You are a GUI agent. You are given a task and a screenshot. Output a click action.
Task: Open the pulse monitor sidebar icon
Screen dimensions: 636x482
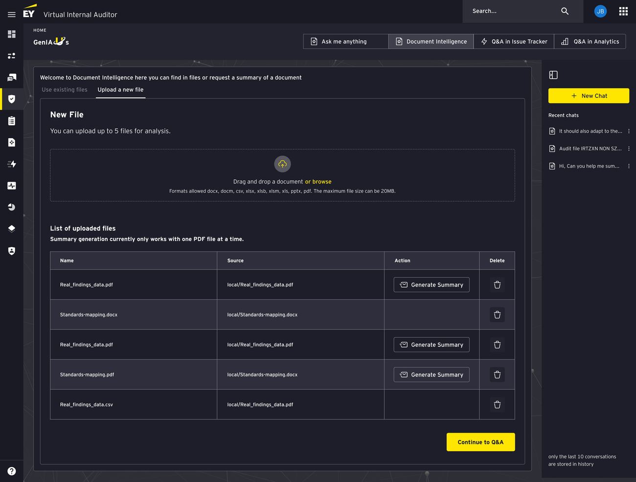click(x=12, y=186)
